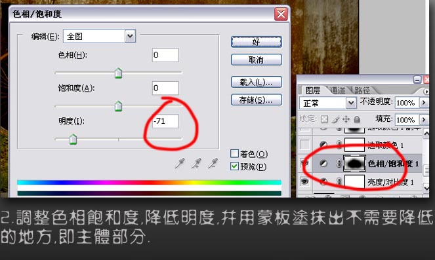Close the 色相/饱和度 dialog
The height and width of the screenshot is (260, 435).
pyautogui.click(x=281, y=14)
